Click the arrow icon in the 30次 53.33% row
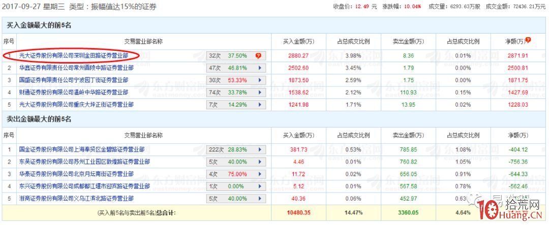The height and width of the screenshot is (225, 549). click(260, 80)
